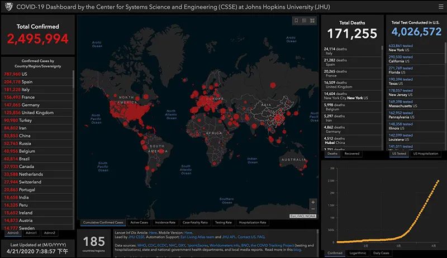The width and height of the screenshot is (447, 258).
Task: Open the map bookmarks icon
Action: pyautogui.click(x=296, y=21)
